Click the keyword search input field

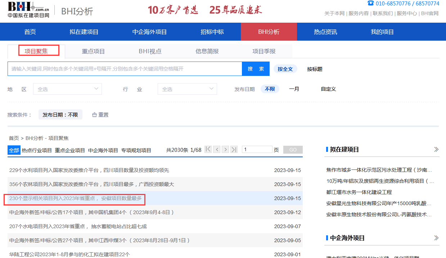tap(125, 69)
